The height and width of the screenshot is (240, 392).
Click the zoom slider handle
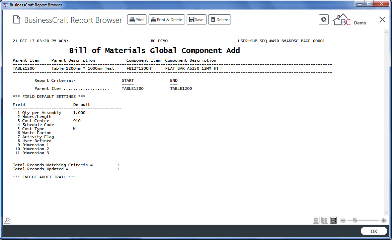(355, 220)
